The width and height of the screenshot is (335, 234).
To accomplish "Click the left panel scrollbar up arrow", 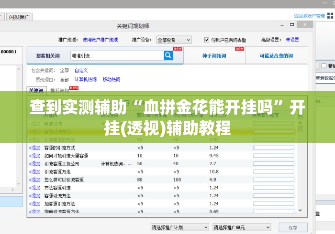I will tap(19, 69).
